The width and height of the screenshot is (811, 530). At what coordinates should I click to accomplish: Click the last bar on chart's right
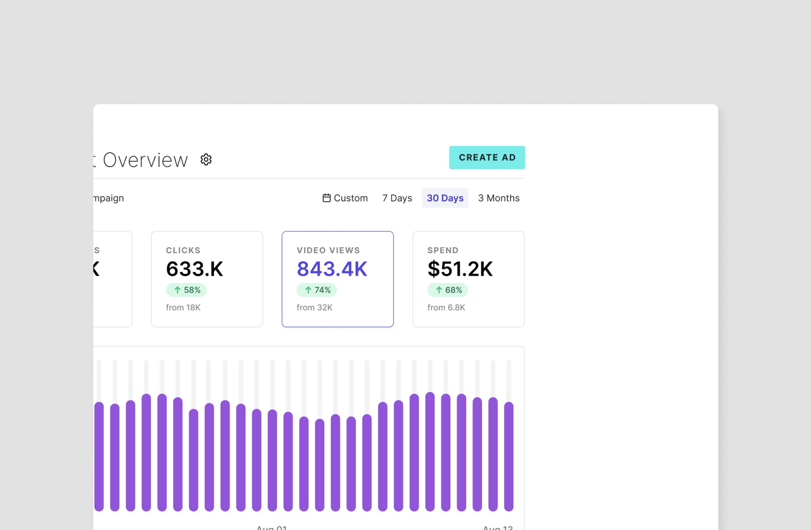point(508,456)
